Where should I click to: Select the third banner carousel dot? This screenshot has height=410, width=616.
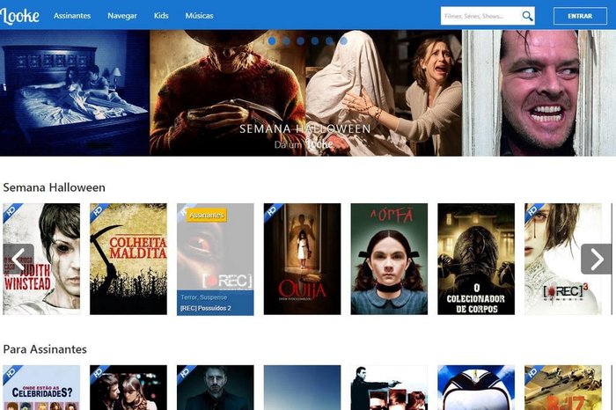301,40
